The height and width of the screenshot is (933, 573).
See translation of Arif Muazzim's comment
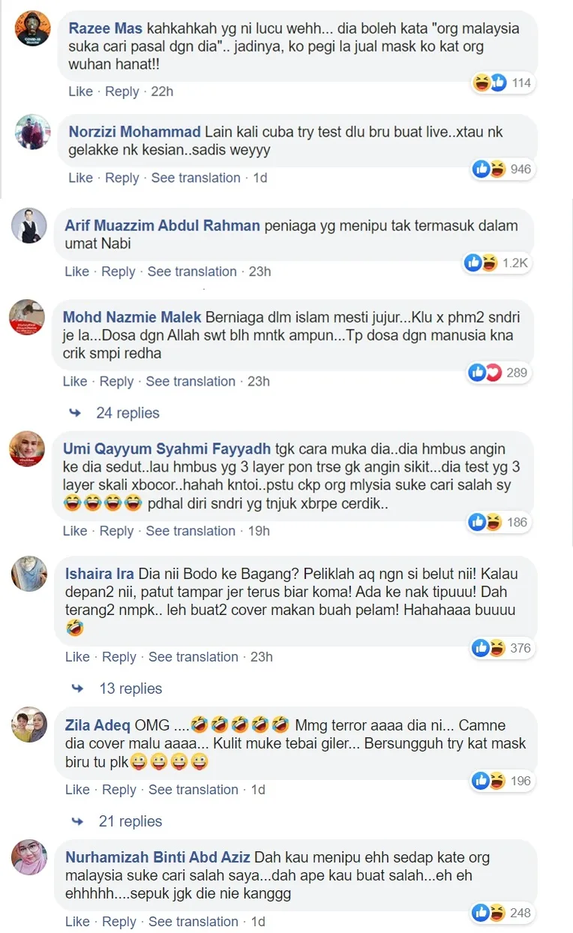tap(192, 271)
